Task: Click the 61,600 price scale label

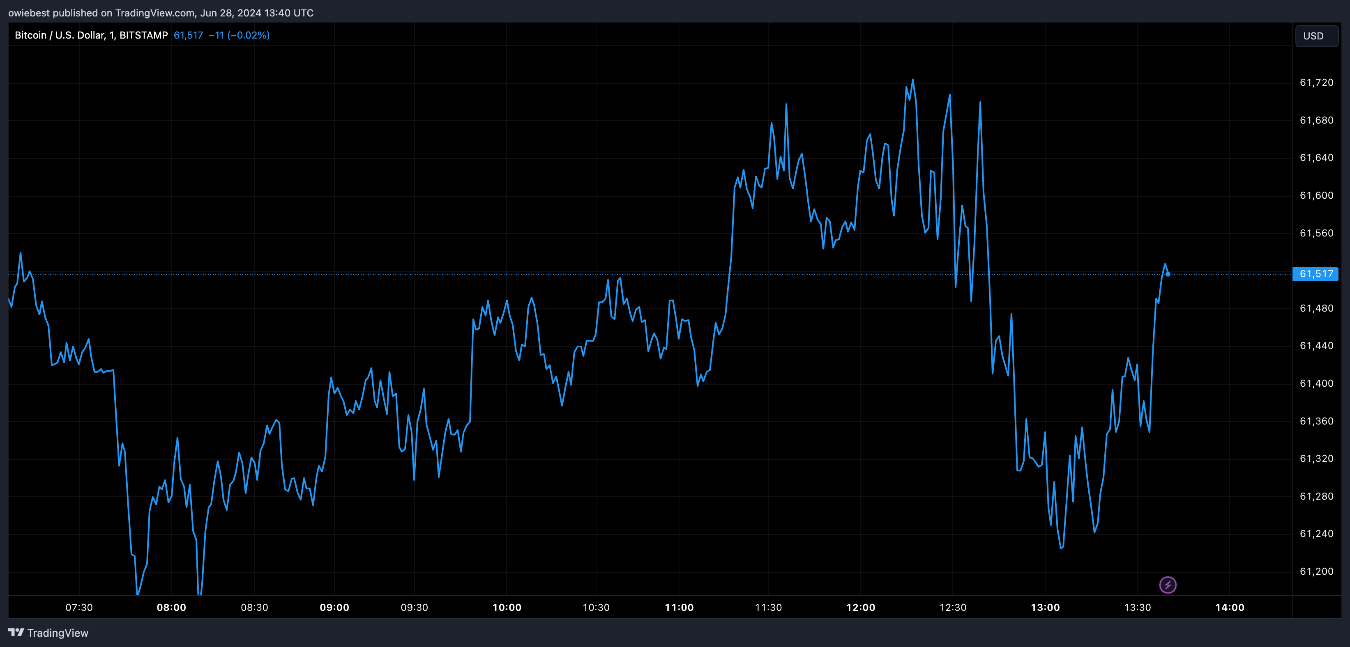Action: click(x=1316, y=195)
